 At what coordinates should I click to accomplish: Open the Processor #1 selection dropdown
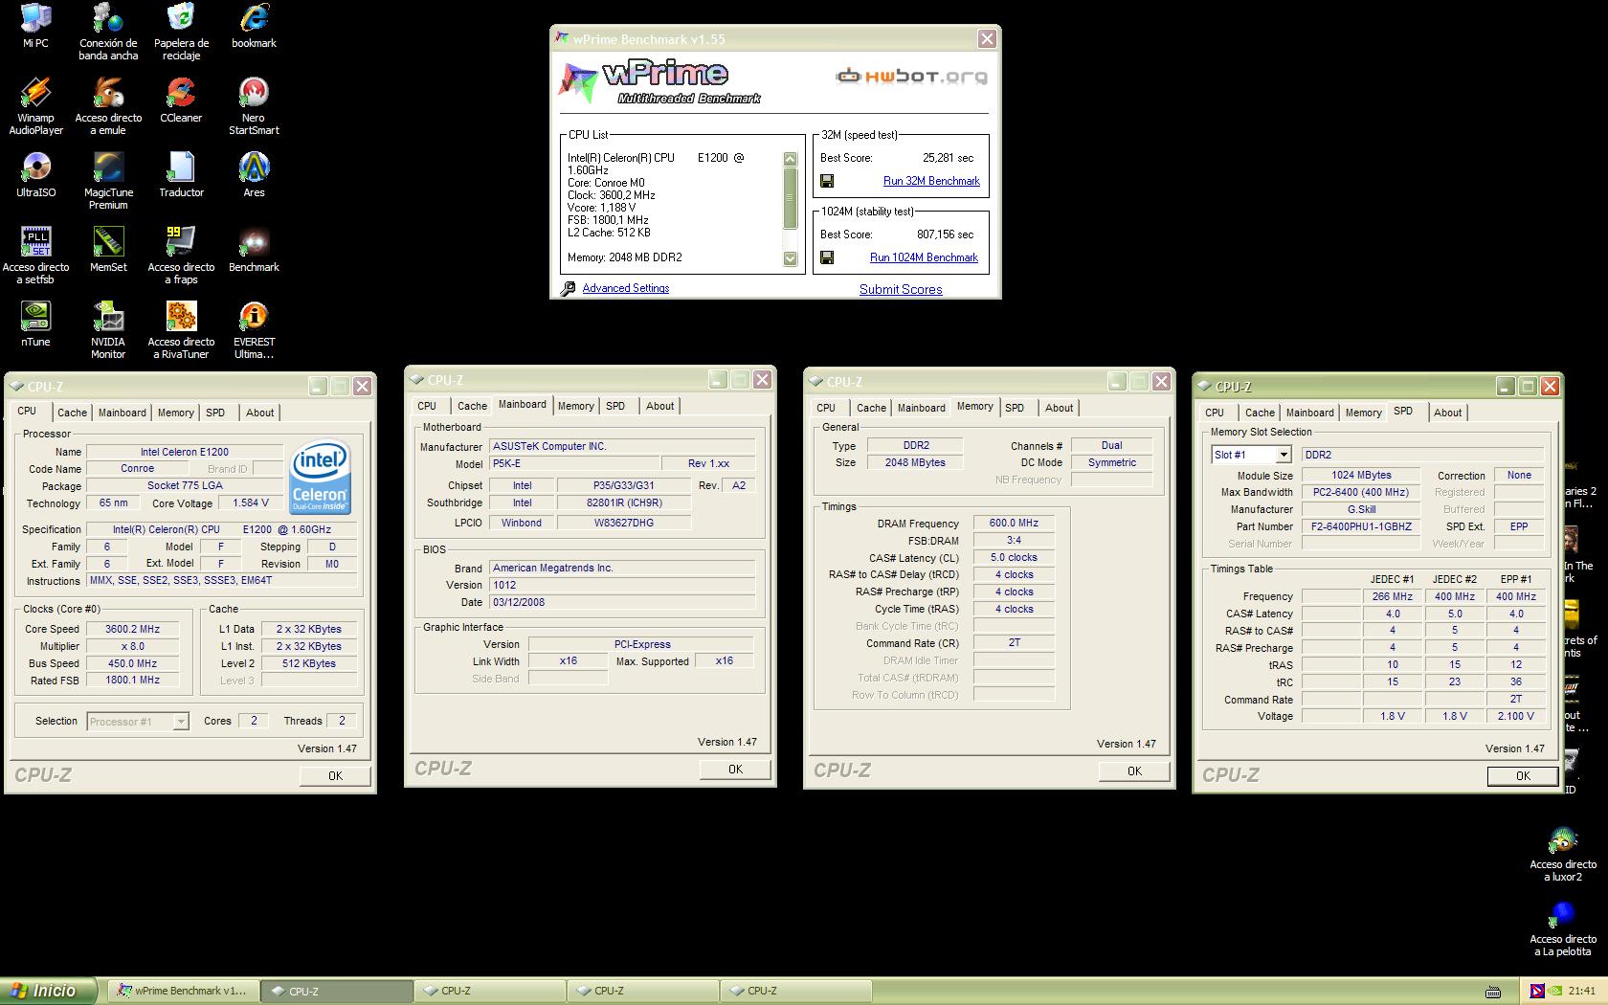(181, 722)
